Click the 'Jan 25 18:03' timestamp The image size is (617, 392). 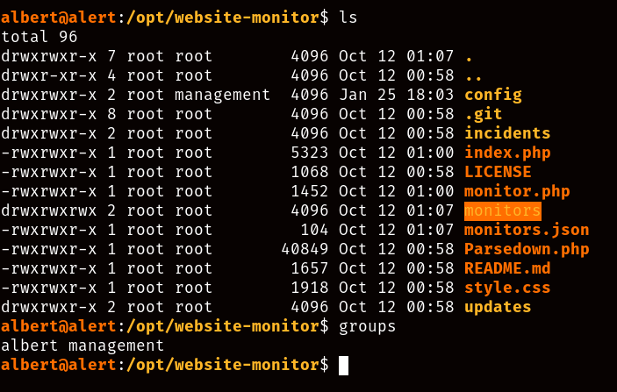tap(396, 95)
